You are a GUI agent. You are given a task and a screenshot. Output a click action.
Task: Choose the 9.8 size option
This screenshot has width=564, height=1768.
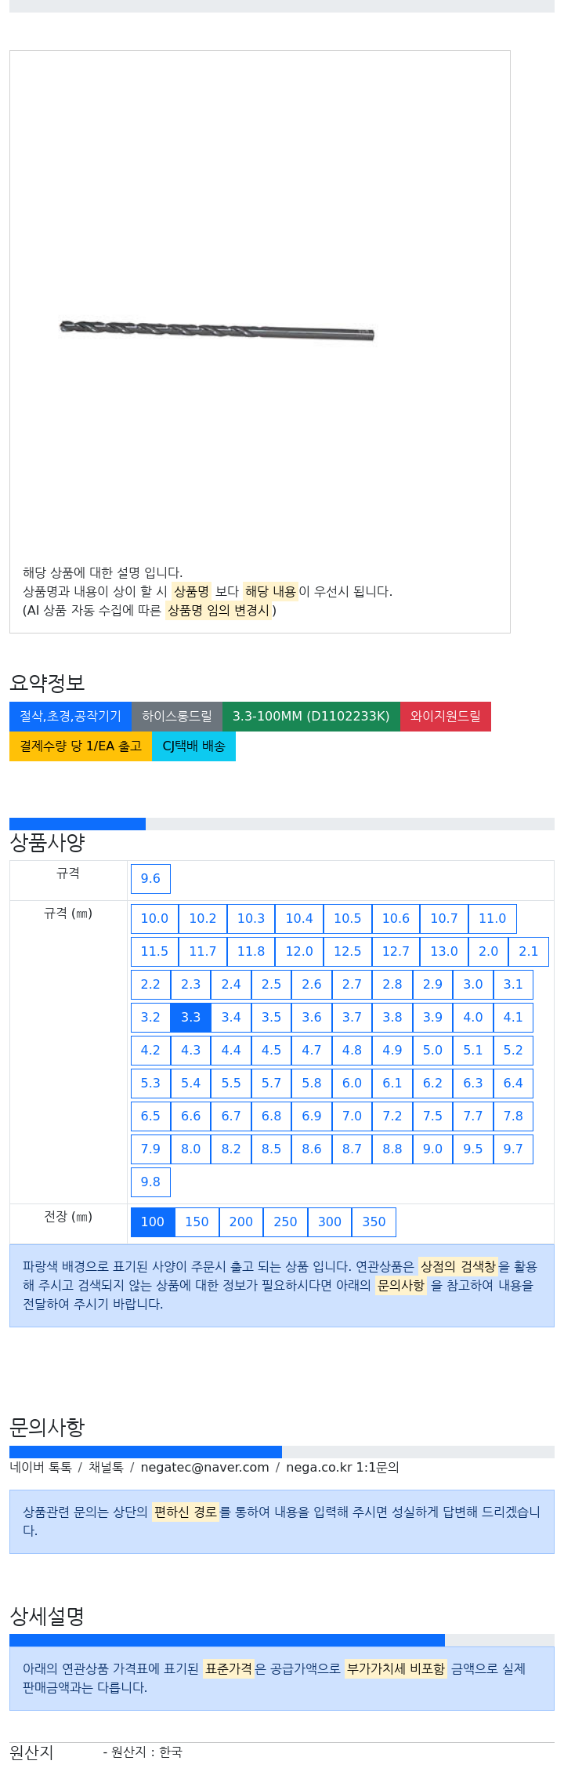[150, 1182]
